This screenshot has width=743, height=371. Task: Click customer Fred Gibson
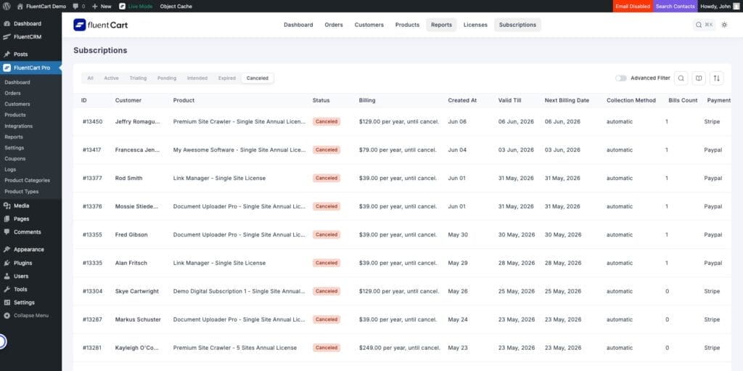click(131, 235)
